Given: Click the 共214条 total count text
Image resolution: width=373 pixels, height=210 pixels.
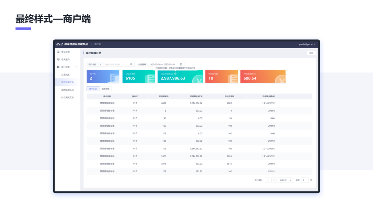Looking at the screenshot, I should click(258, 180).
